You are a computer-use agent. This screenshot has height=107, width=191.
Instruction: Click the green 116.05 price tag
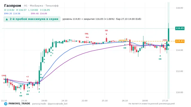[180, 28]
